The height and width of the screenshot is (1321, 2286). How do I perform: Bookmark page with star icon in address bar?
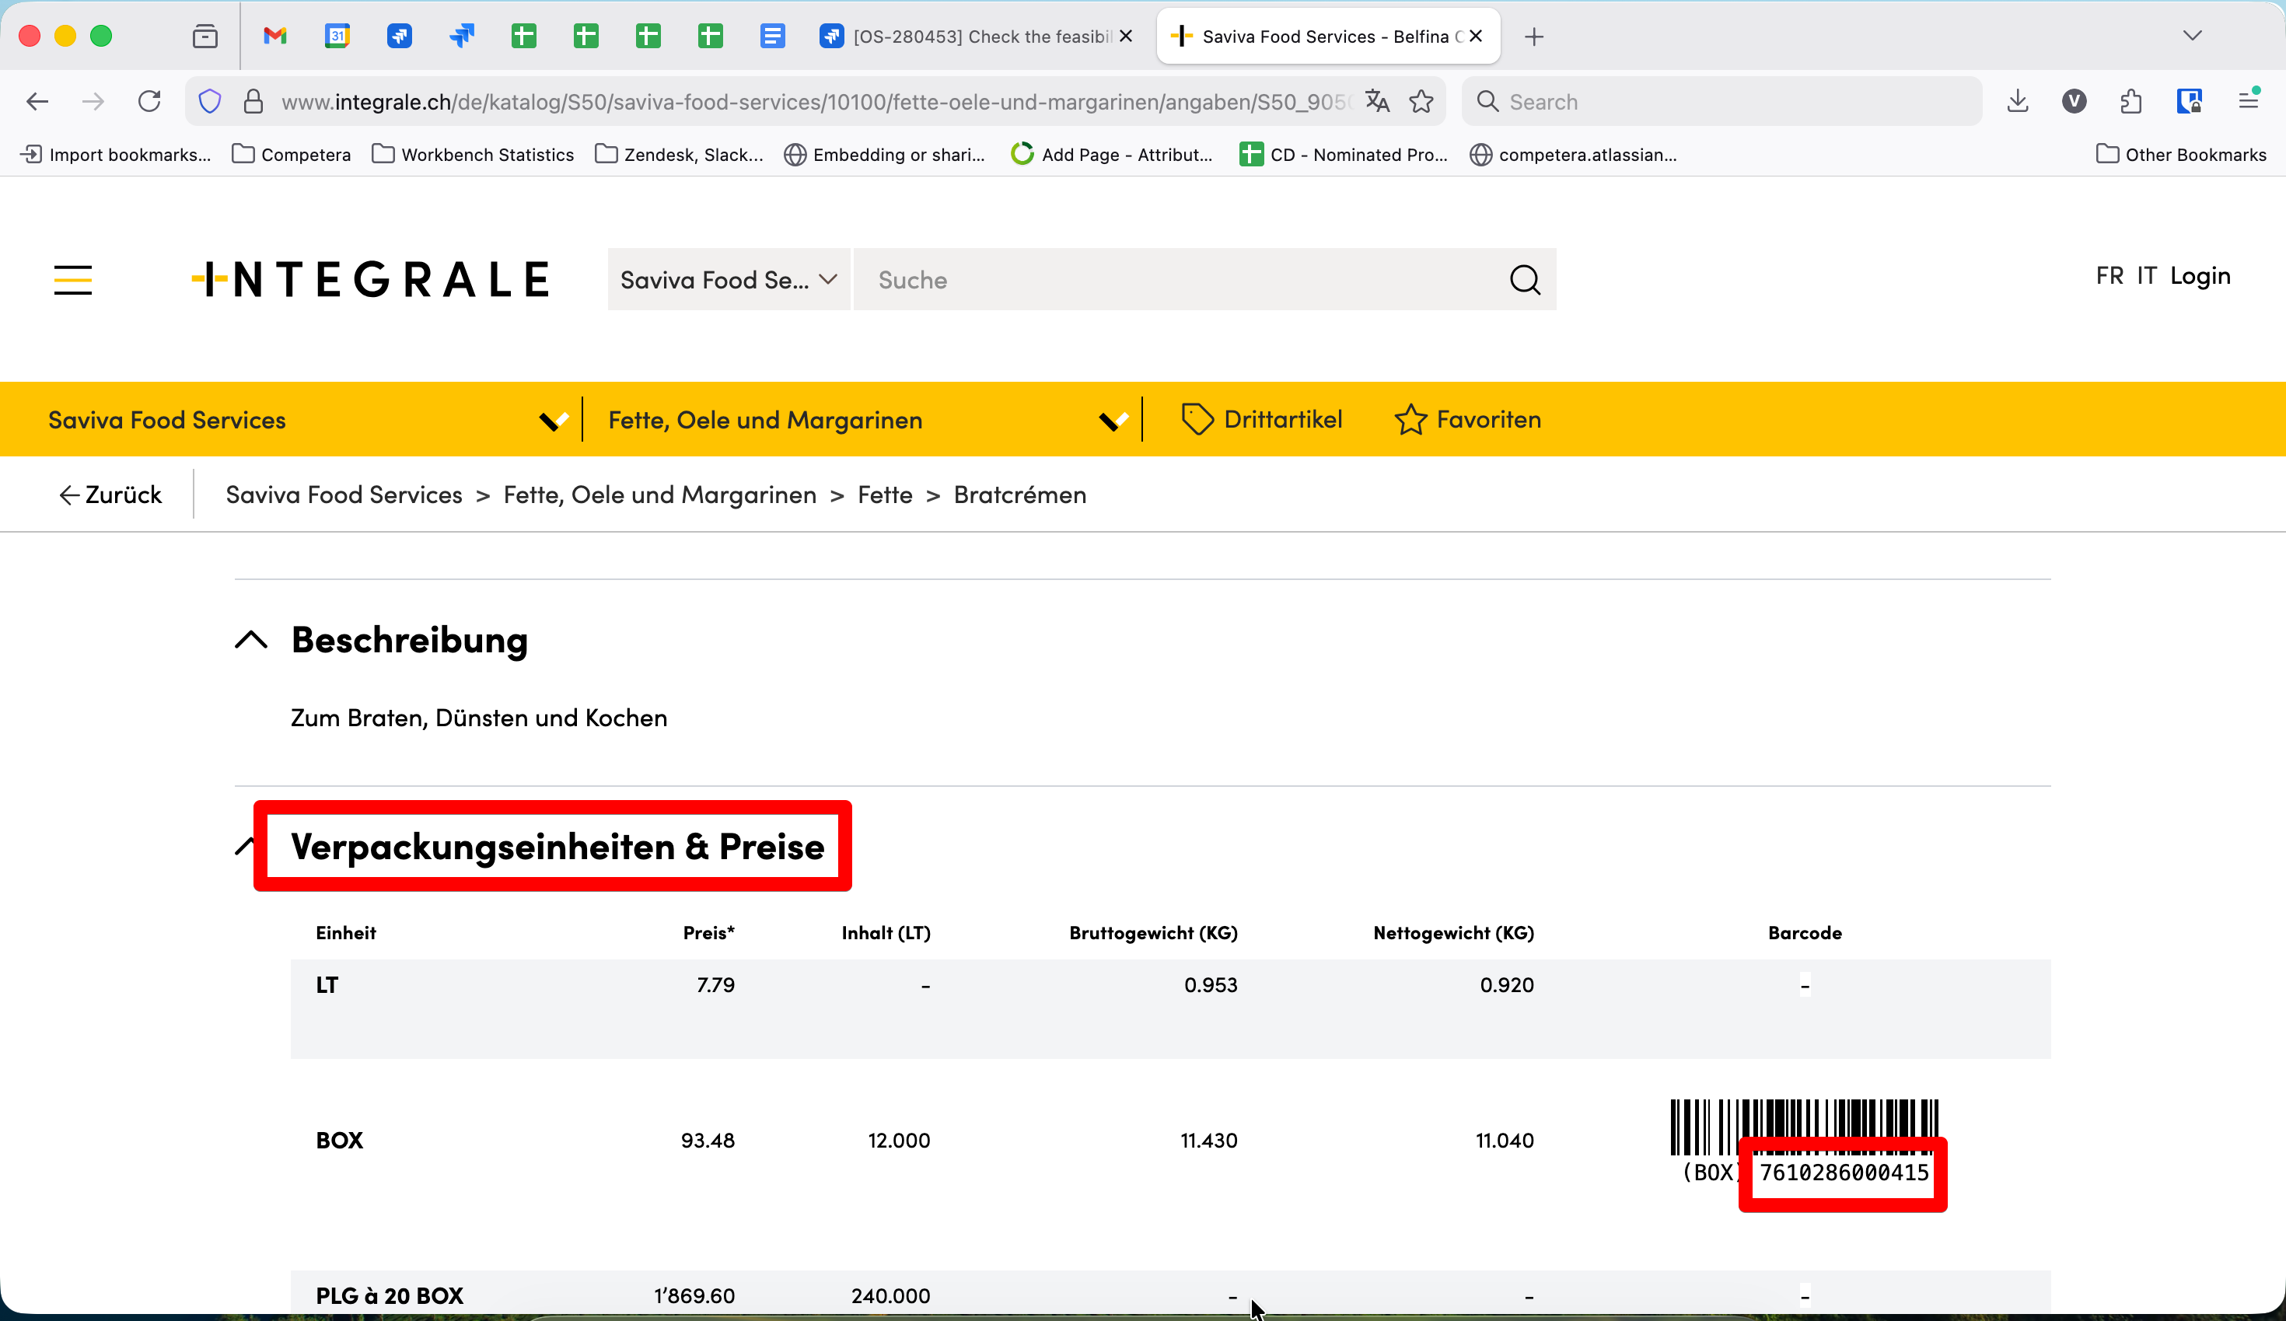click(1421, 102)
